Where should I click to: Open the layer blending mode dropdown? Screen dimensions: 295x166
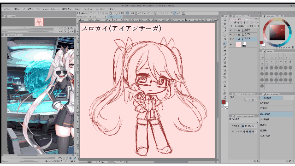[240, 19]
